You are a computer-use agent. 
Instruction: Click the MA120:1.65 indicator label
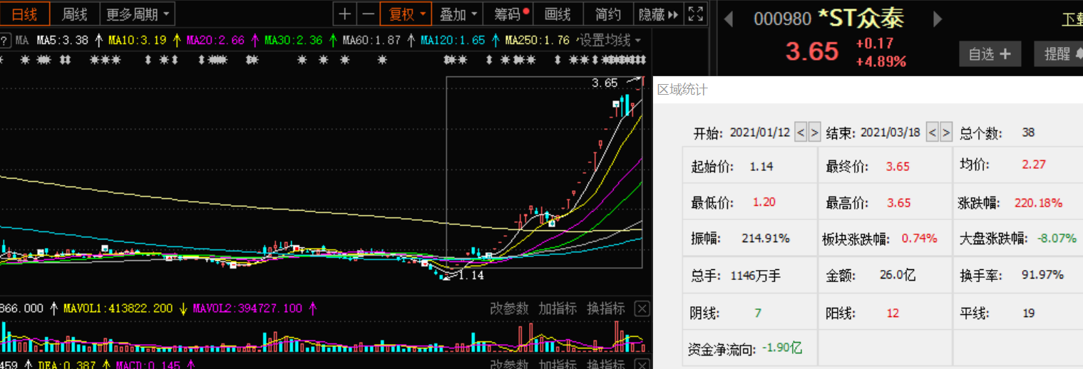(453, 41)
